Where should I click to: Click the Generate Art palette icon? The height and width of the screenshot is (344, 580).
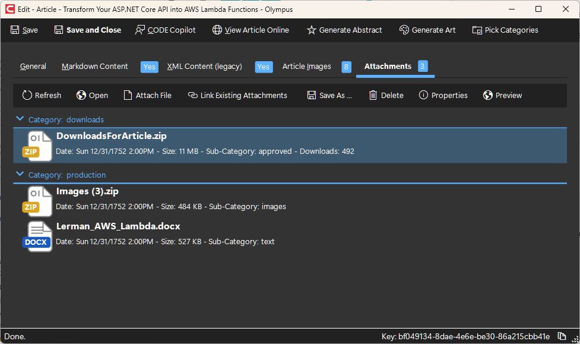404,30
